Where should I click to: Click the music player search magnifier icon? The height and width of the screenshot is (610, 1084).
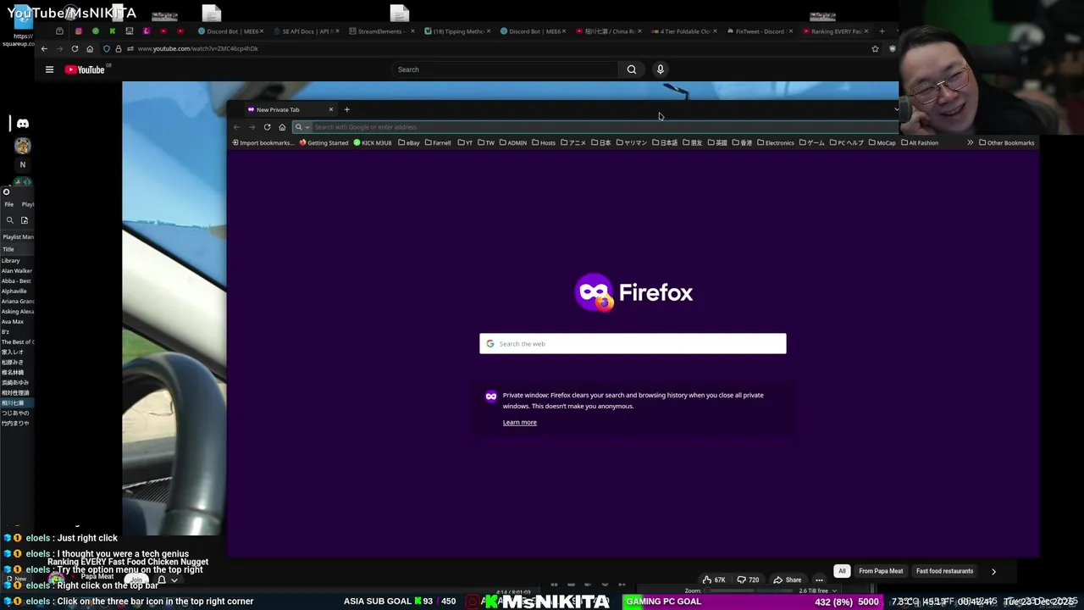[9, 220]
